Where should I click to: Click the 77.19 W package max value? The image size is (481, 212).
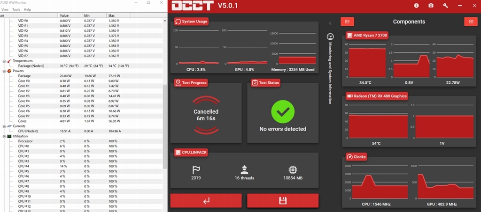pyautogui.click(x=114, y=76)
